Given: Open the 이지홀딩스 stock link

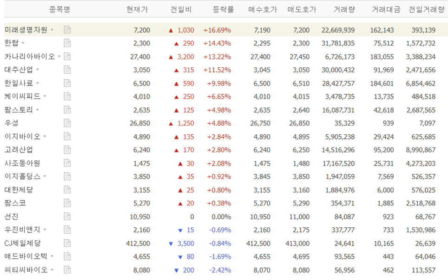Looking at the screenshot, I should tap(22, 176).
